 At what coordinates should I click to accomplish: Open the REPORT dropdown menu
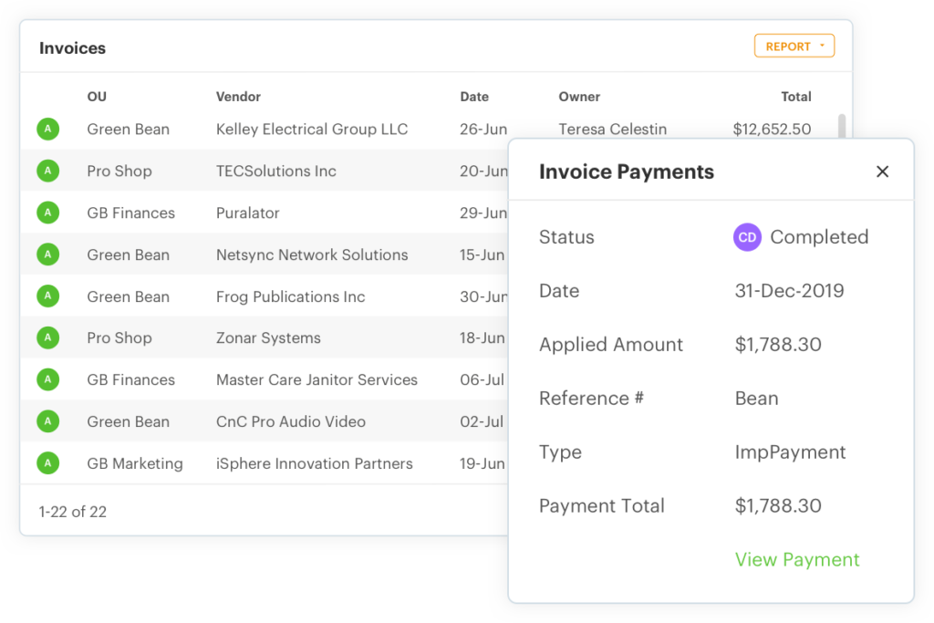pos(794,47)
